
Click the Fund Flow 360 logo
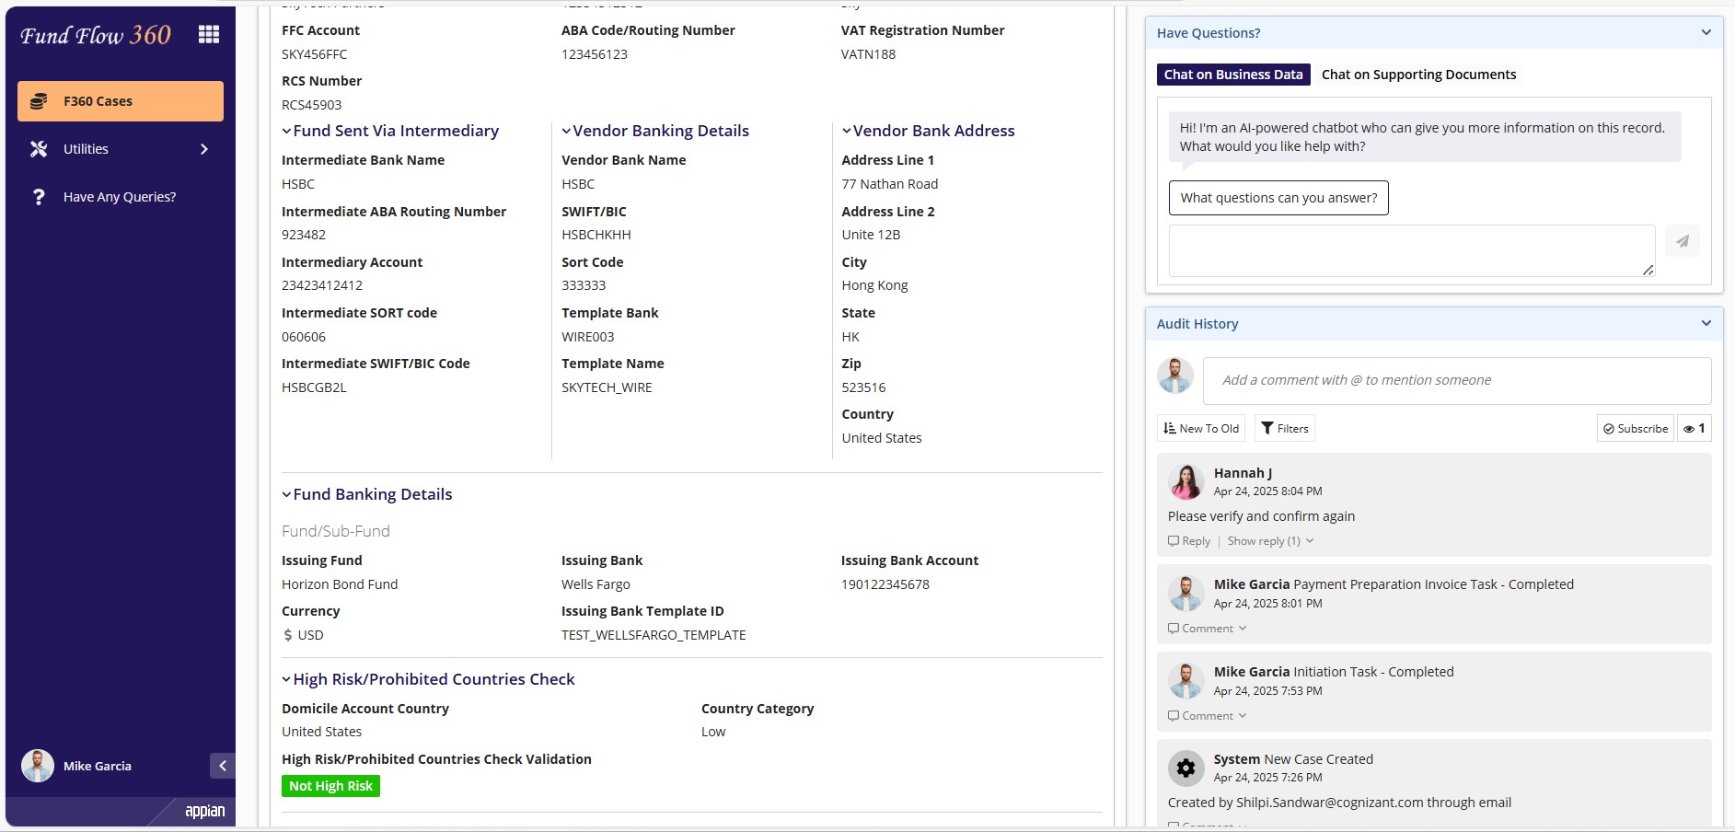[96, 35]
